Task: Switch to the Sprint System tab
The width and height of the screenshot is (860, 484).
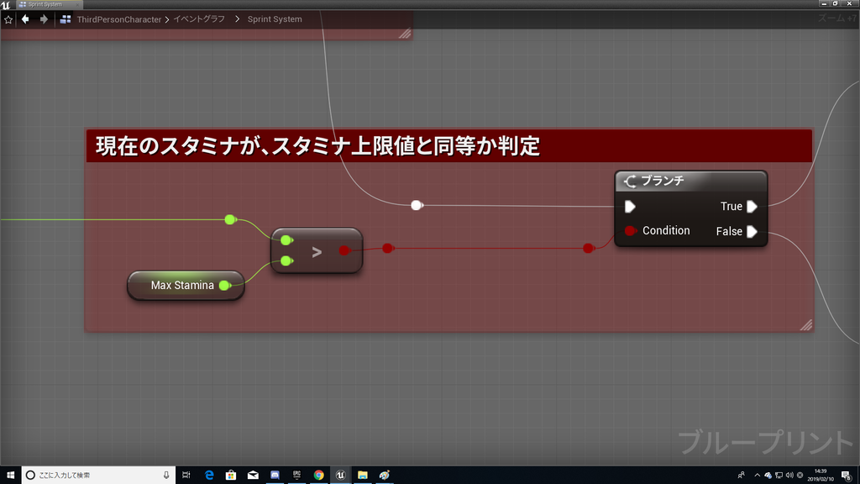Action: click(x=46, y=4)
